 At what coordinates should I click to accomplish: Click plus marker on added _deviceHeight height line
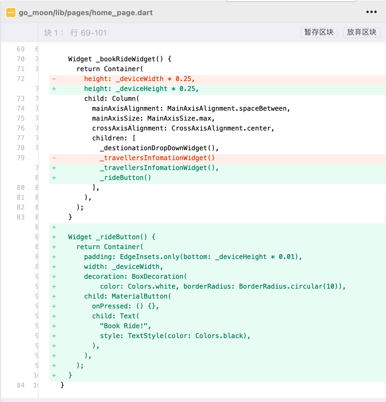54,89
